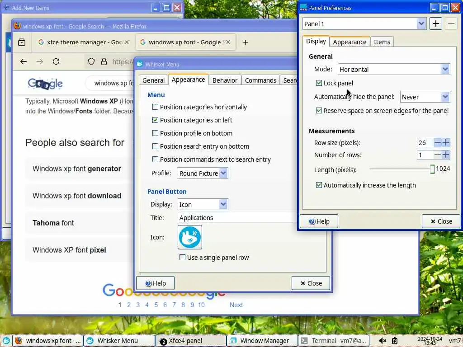This screenshot has width=463, height=347.
Task: Open the Profile Round Picture dropdown
Action: [203, 173]
